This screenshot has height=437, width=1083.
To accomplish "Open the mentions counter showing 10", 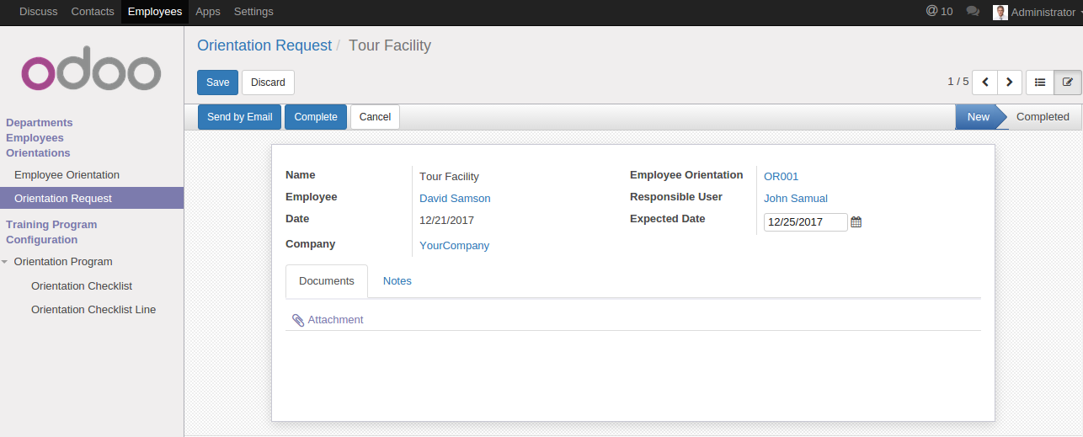I will coord(939,12).
